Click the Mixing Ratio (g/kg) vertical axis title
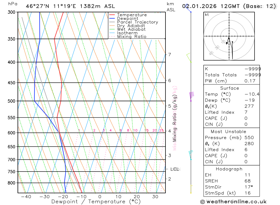The width and height of the screenshot is (280, 205). point(174,118)
